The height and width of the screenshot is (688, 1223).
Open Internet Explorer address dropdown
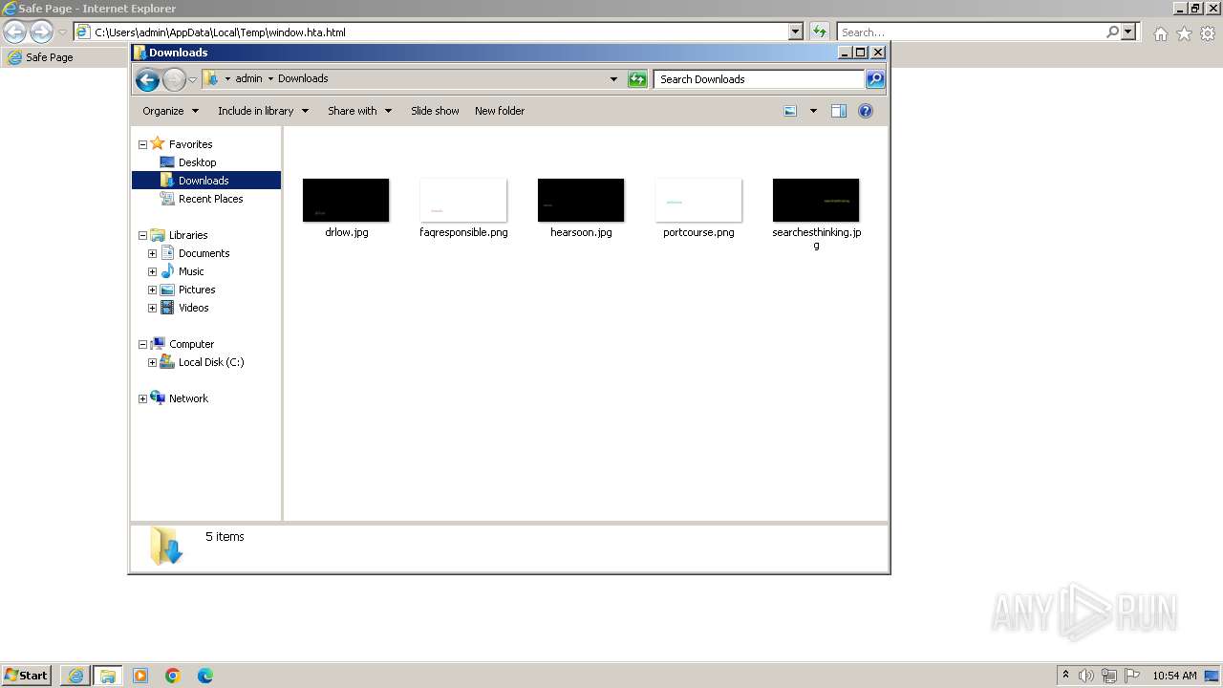pyautogui.click(x=796, y=32)
